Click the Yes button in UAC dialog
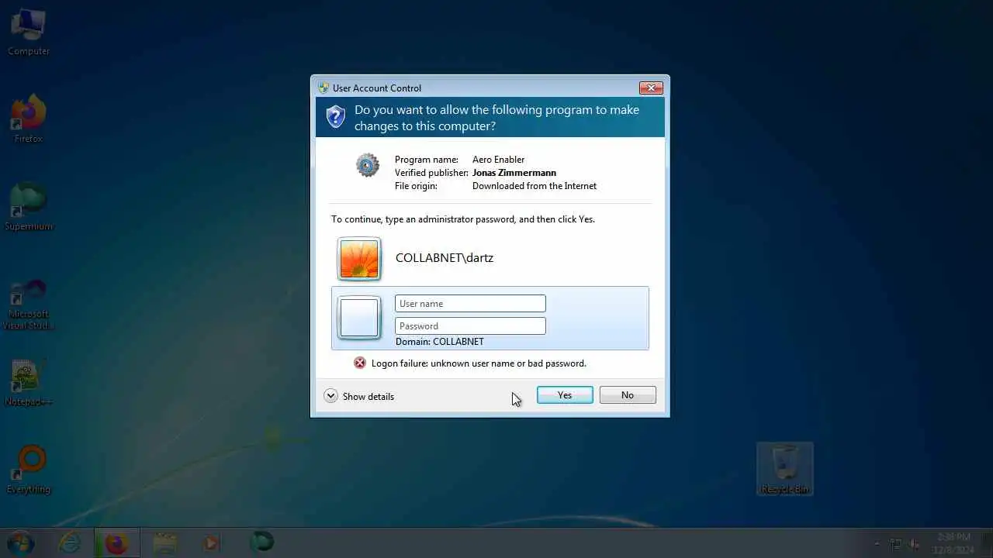The image size is (993, 558). tap(565, 395)
